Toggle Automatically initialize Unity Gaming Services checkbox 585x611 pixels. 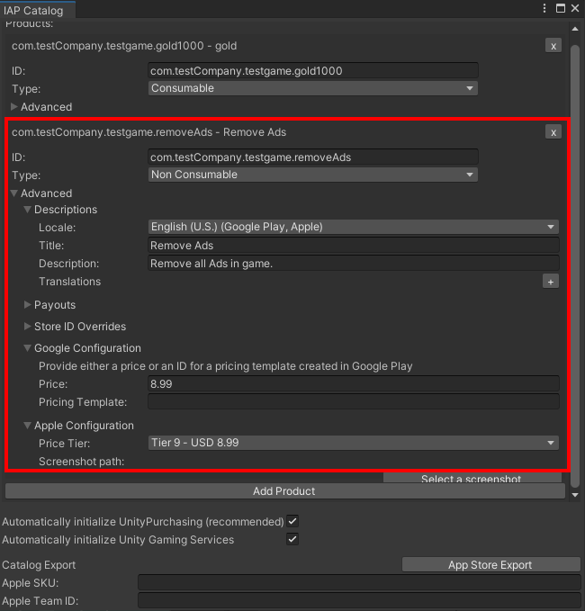tap(292, 539)
